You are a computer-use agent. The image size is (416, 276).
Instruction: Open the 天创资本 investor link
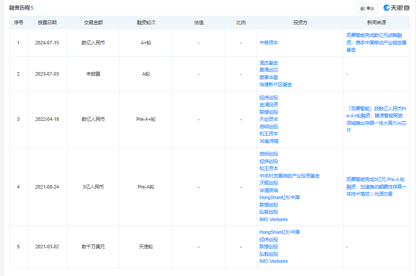pyautogui.click(x=269, y=119)
